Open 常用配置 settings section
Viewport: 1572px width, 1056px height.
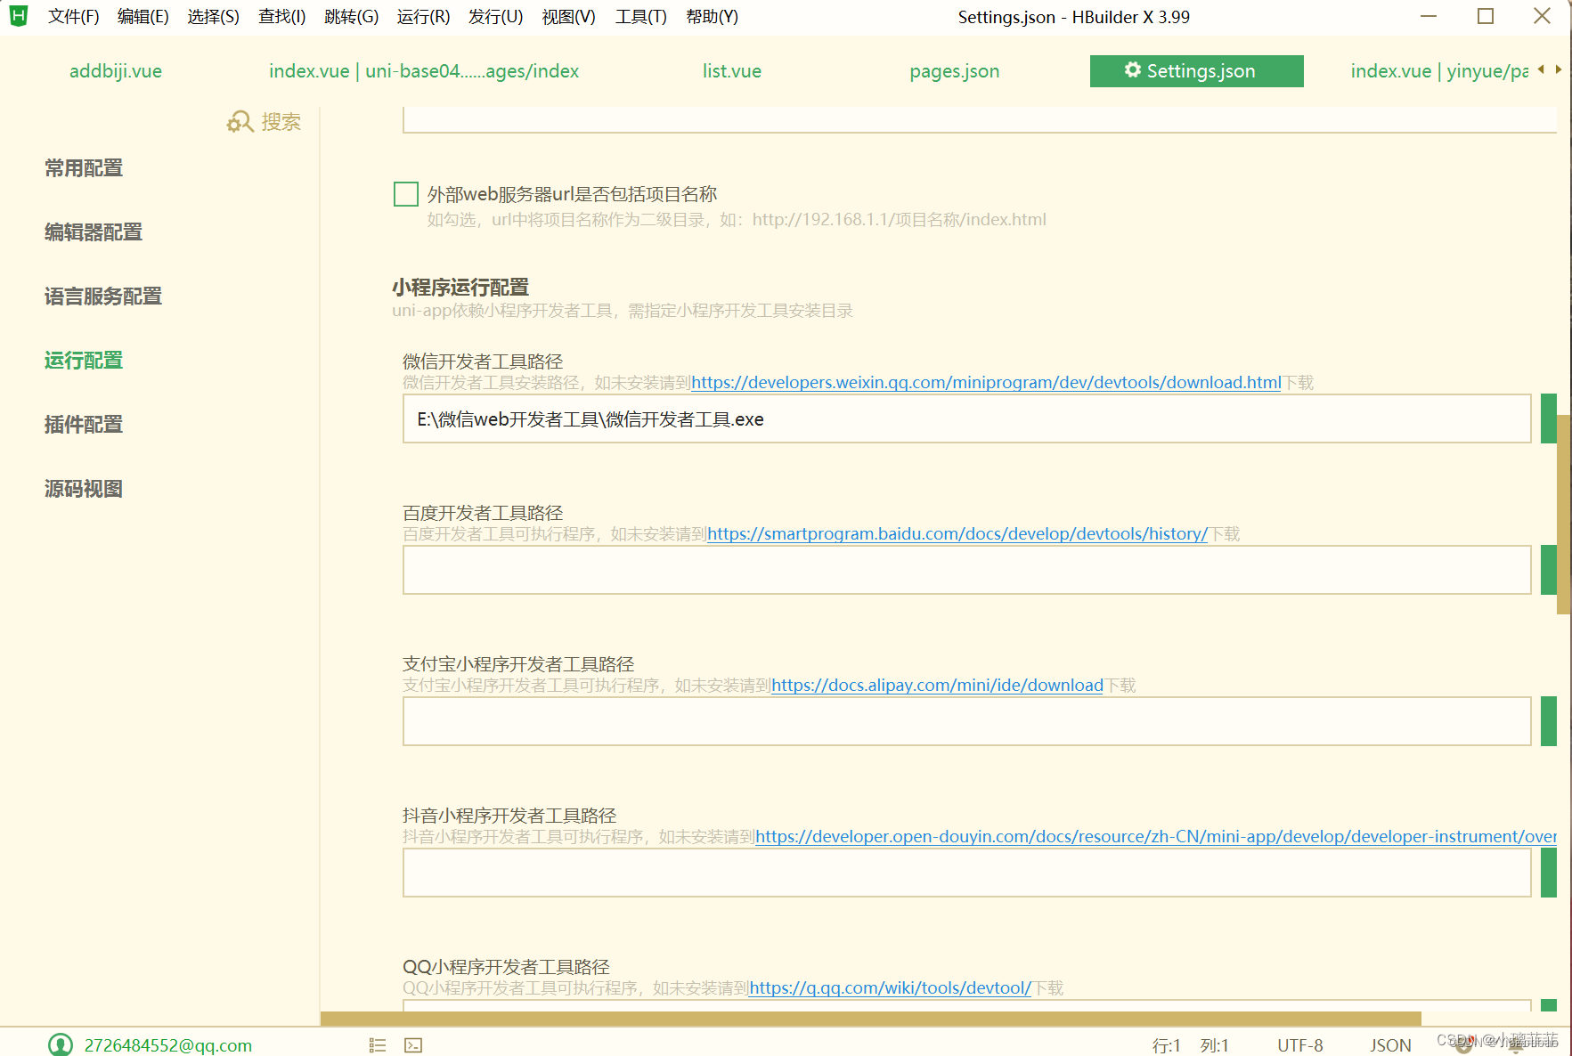(84, 168)
